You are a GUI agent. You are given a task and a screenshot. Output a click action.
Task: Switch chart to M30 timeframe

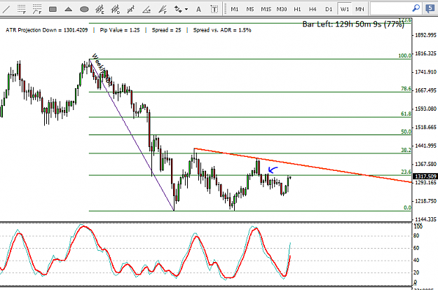click(x=282, y=9)
